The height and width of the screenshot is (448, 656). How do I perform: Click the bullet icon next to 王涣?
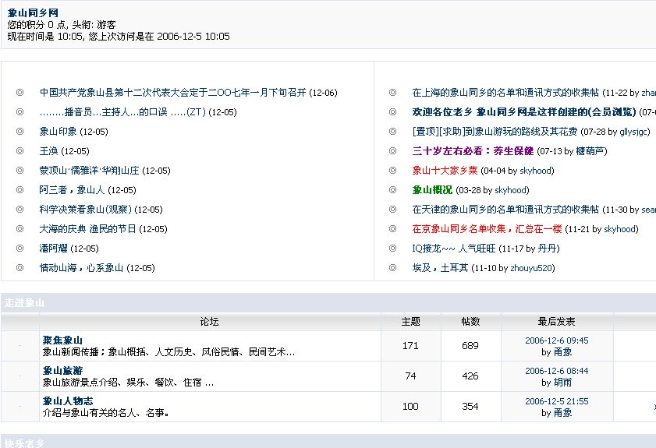(20, 151)
